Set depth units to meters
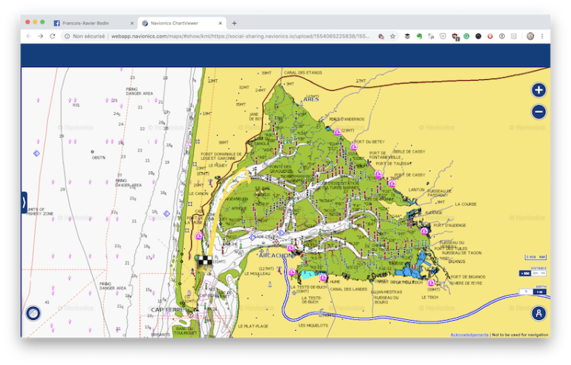The image size is (571, 365). [x=540, y=291]
